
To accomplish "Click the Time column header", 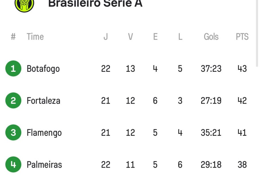I will 35,37.
